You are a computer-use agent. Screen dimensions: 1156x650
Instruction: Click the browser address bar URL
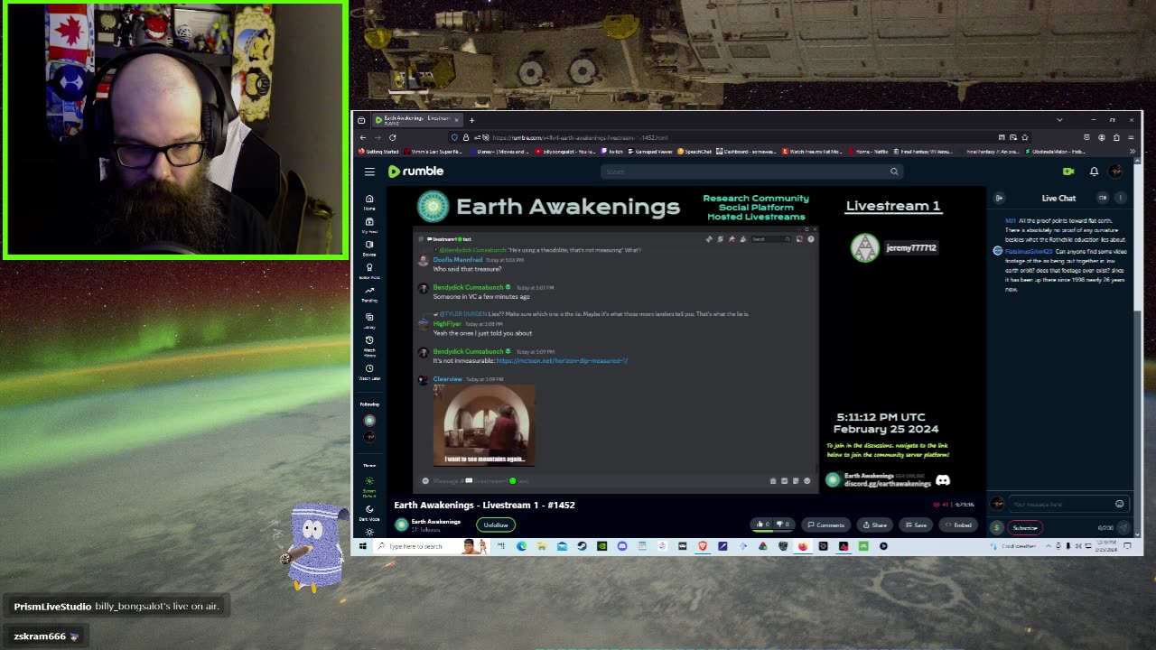coord(580,137)
